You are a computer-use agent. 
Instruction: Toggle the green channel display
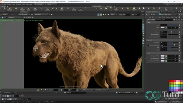click(x=41, y=90)
